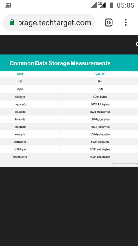The image size is (138, 246).
Task: Select the gigabyte unit cell
Action: click(20, 112)
